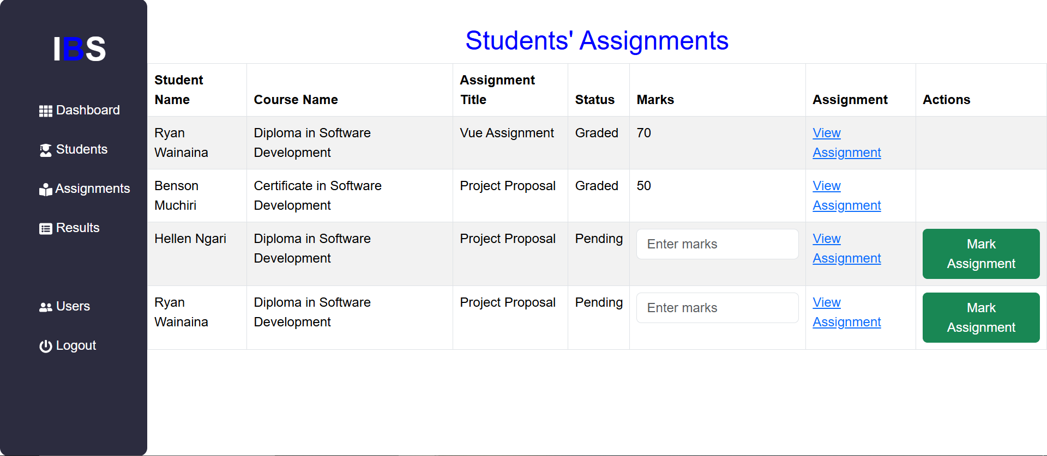Open Results from the sidebar

tap(78, 228)
